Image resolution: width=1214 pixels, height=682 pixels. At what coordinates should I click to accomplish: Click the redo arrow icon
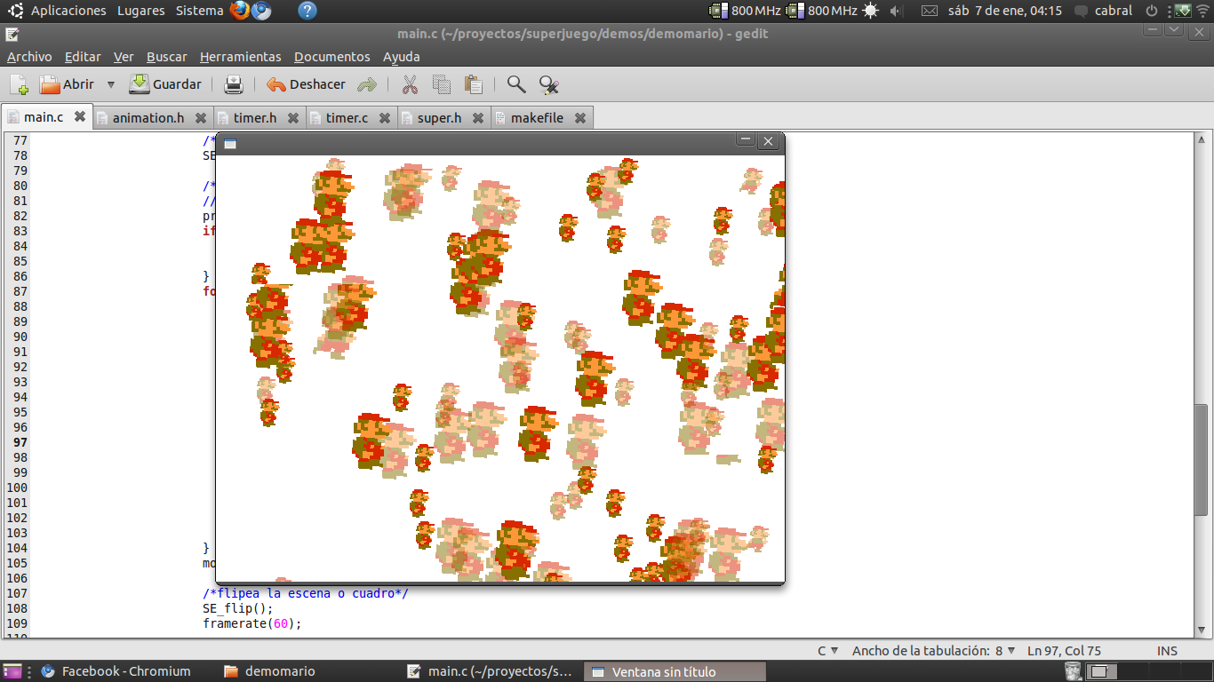tap(367, 84)
